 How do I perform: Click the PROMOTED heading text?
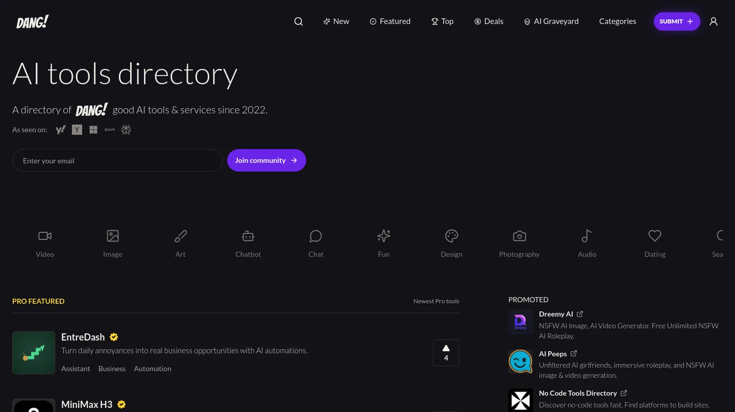tap(528, 300)
